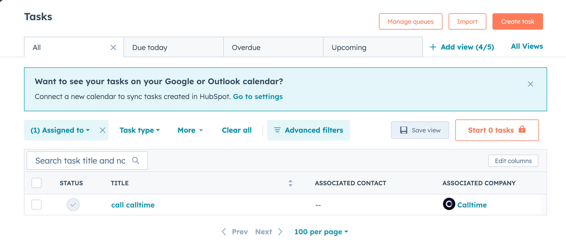Viewport: 566px width, 247px height.
Task: Open the 100 per page dropdown
Action: point(321,232)
